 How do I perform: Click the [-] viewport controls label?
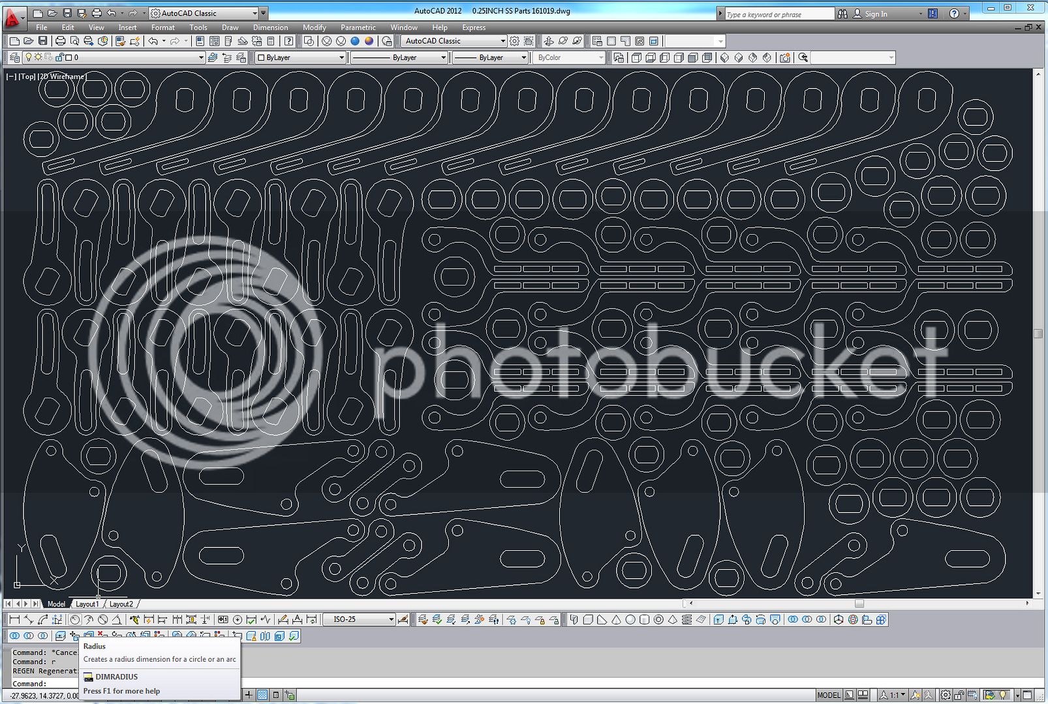point(11,76)
